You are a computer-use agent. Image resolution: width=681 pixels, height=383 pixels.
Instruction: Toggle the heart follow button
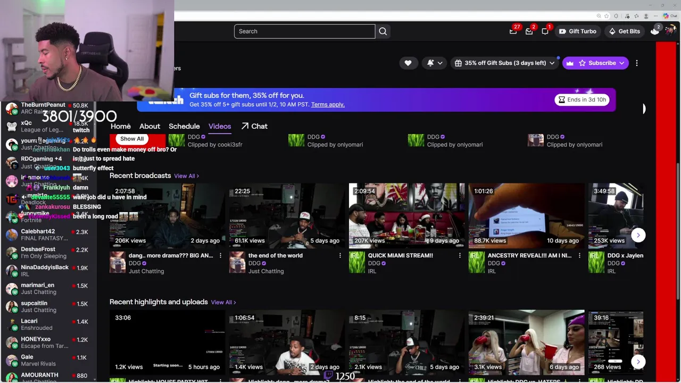(x=408, y=63)
